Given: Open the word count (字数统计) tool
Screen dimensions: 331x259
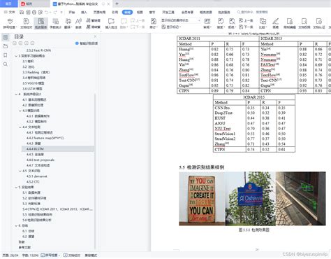Looking at the screenshot, I should (55, 24).
